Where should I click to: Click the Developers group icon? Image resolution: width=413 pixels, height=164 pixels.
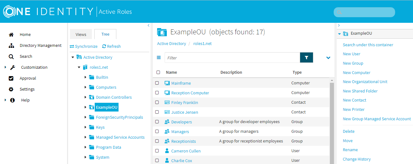pos(167,122)
